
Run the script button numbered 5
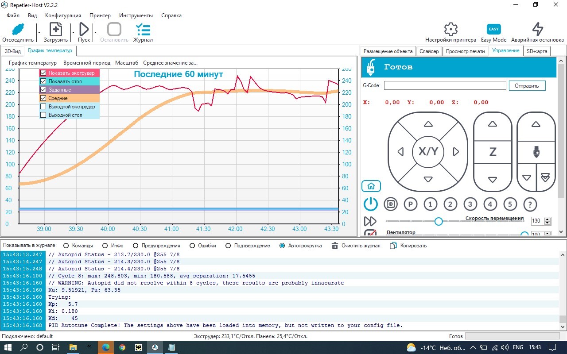[x=510, y=204]
